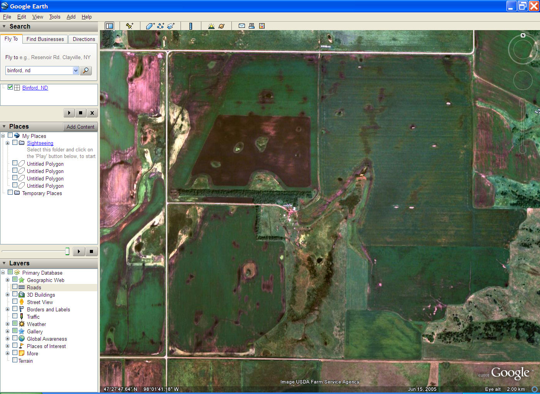Screen dimensions: 540x394
Task: Open the View menu
Action: 38,17
